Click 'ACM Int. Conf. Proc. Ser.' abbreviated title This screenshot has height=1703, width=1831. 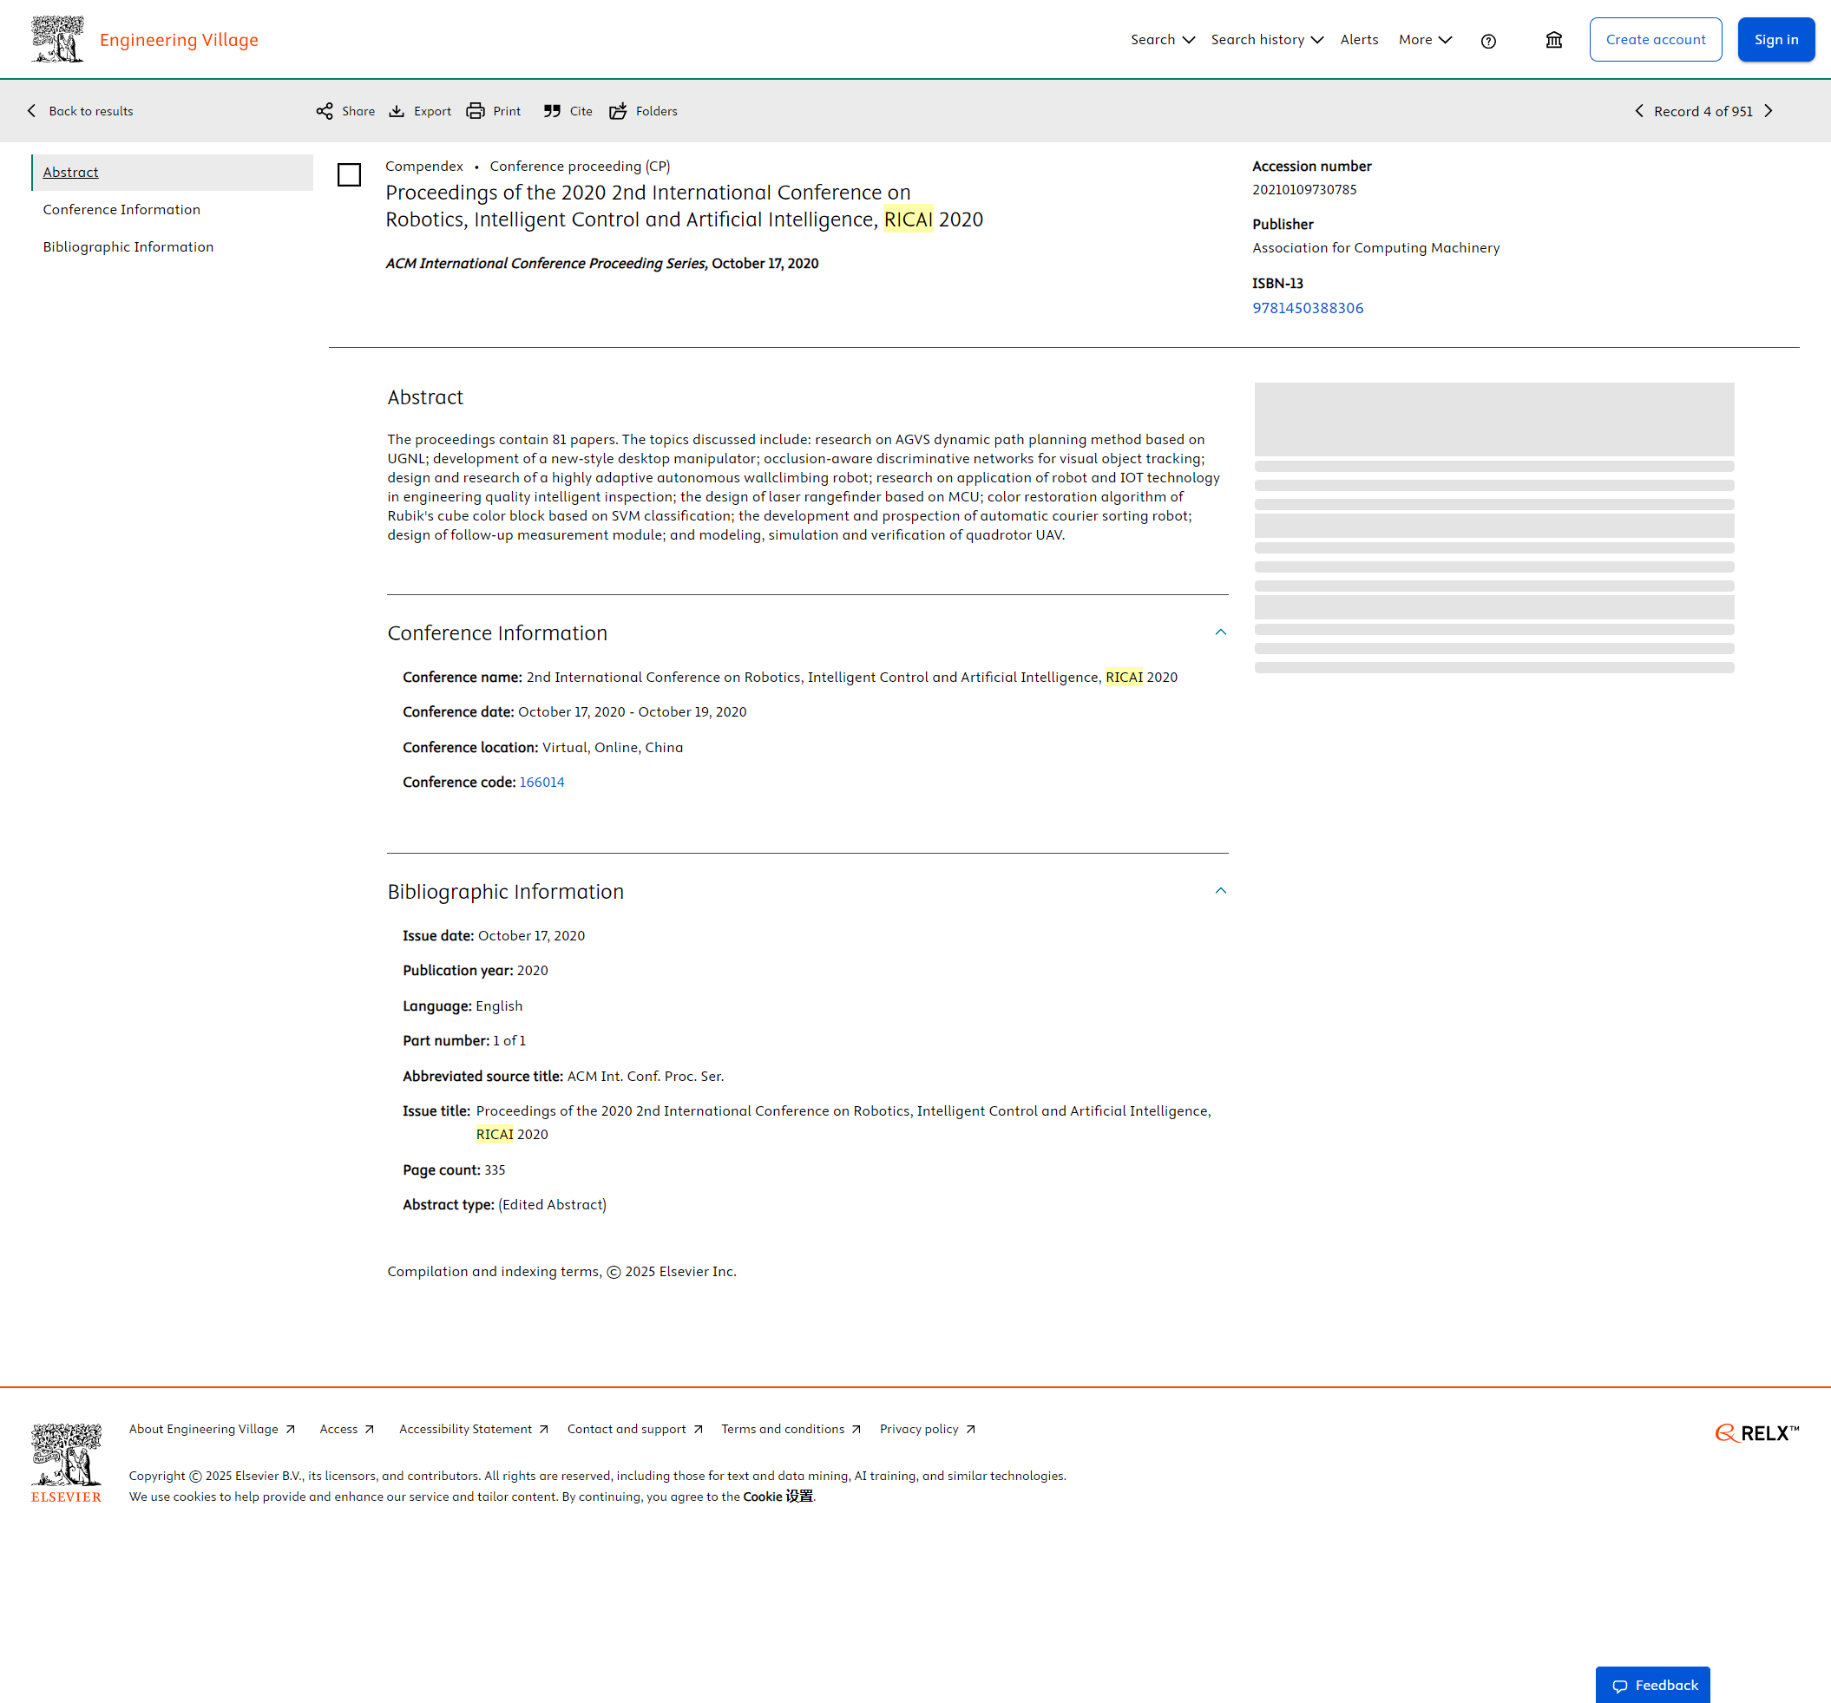(x=646, y=1077)
